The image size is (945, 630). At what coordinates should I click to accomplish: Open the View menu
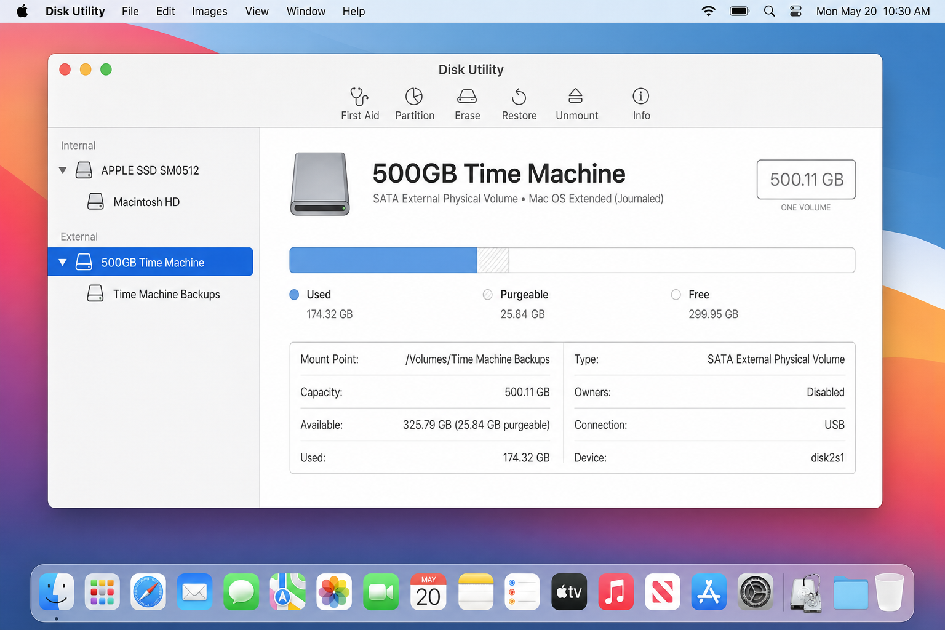point(257,11)
